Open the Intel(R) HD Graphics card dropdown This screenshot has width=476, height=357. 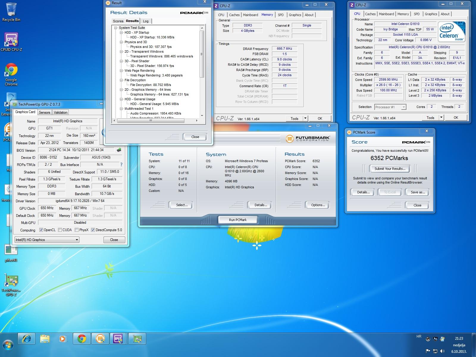47,239
